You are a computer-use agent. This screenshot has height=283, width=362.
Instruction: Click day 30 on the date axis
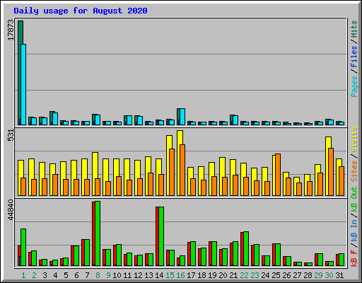tap(329, 275)
